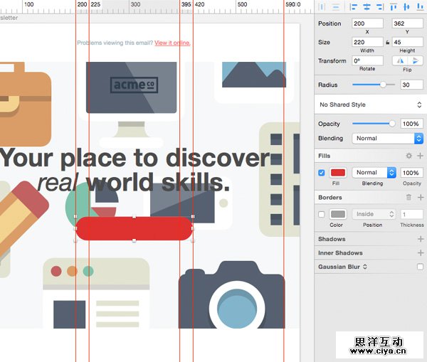This screenshot has width=427, height=362.
Task: Toggle the lock aspect ratio icon
Action: pos(387,43)
